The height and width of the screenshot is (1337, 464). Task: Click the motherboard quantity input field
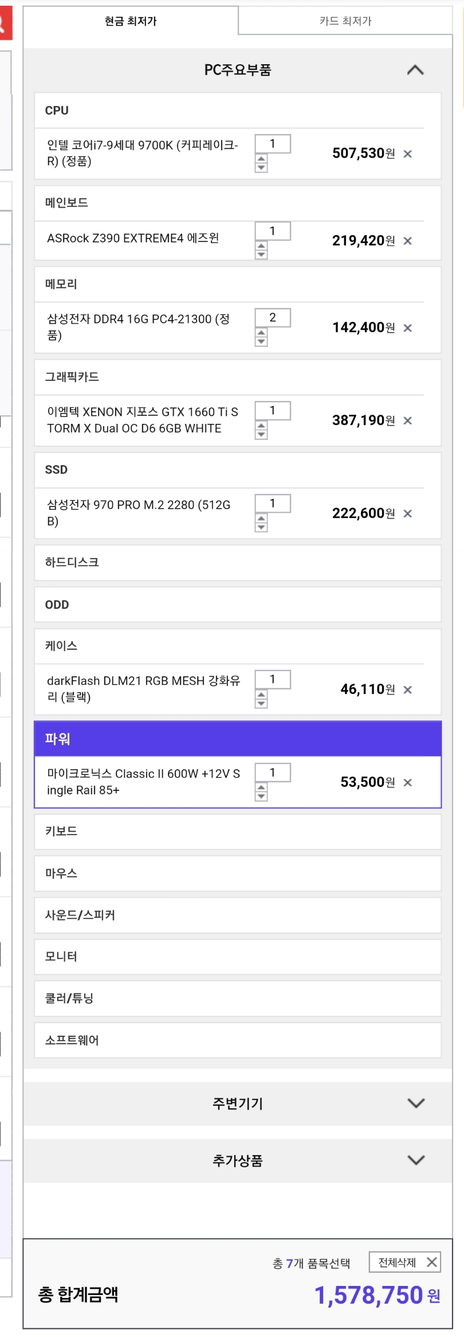click(273, 231)
